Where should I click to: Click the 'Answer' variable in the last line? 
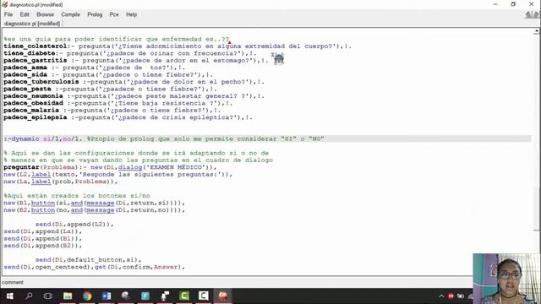pos(166,267)
